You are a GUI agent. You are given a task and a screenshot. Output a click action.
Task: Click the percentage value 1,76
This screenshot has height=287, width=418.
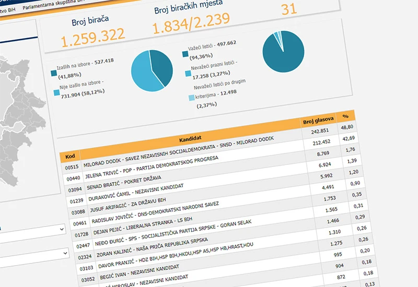click(x=350, y=150)
